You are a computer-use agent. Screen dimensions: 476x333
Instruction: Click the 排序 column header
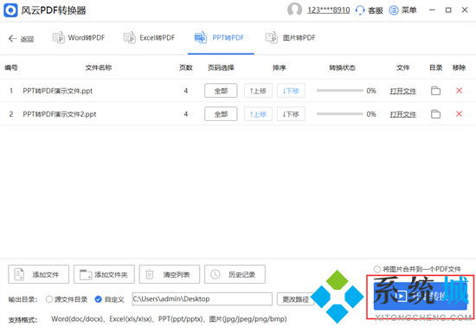(x=279, y=67)
